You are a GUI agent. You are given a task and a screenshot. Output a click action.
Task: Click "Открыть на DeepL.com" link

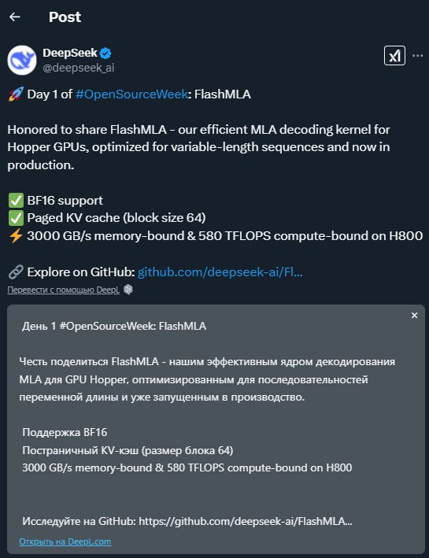point(65,541)
